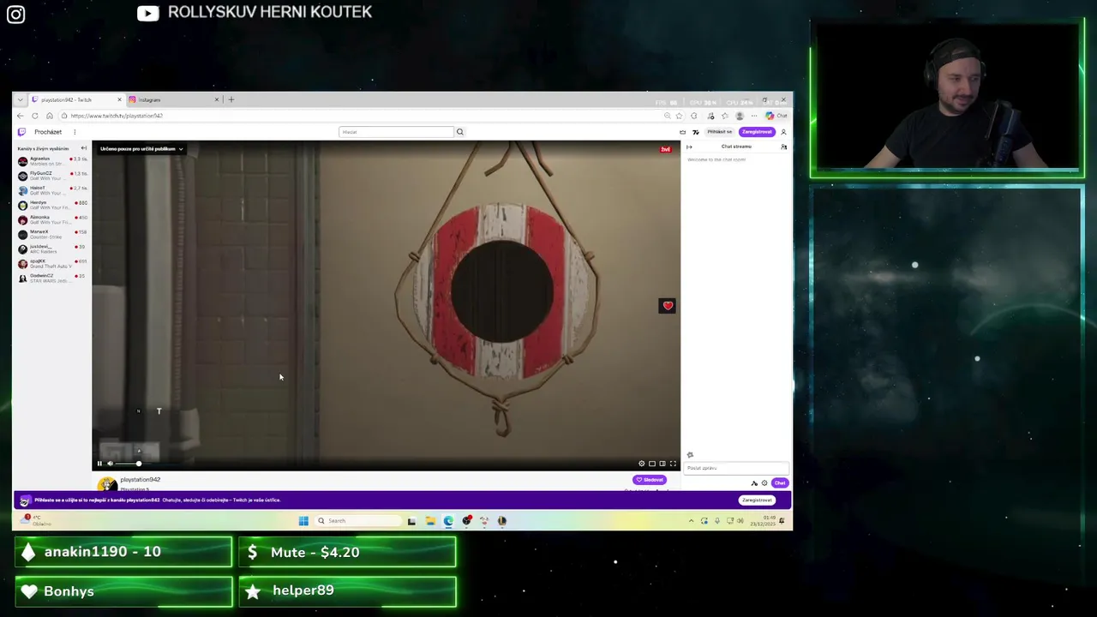
Task: Show hidden system tray icons
Action: point(691,520)
